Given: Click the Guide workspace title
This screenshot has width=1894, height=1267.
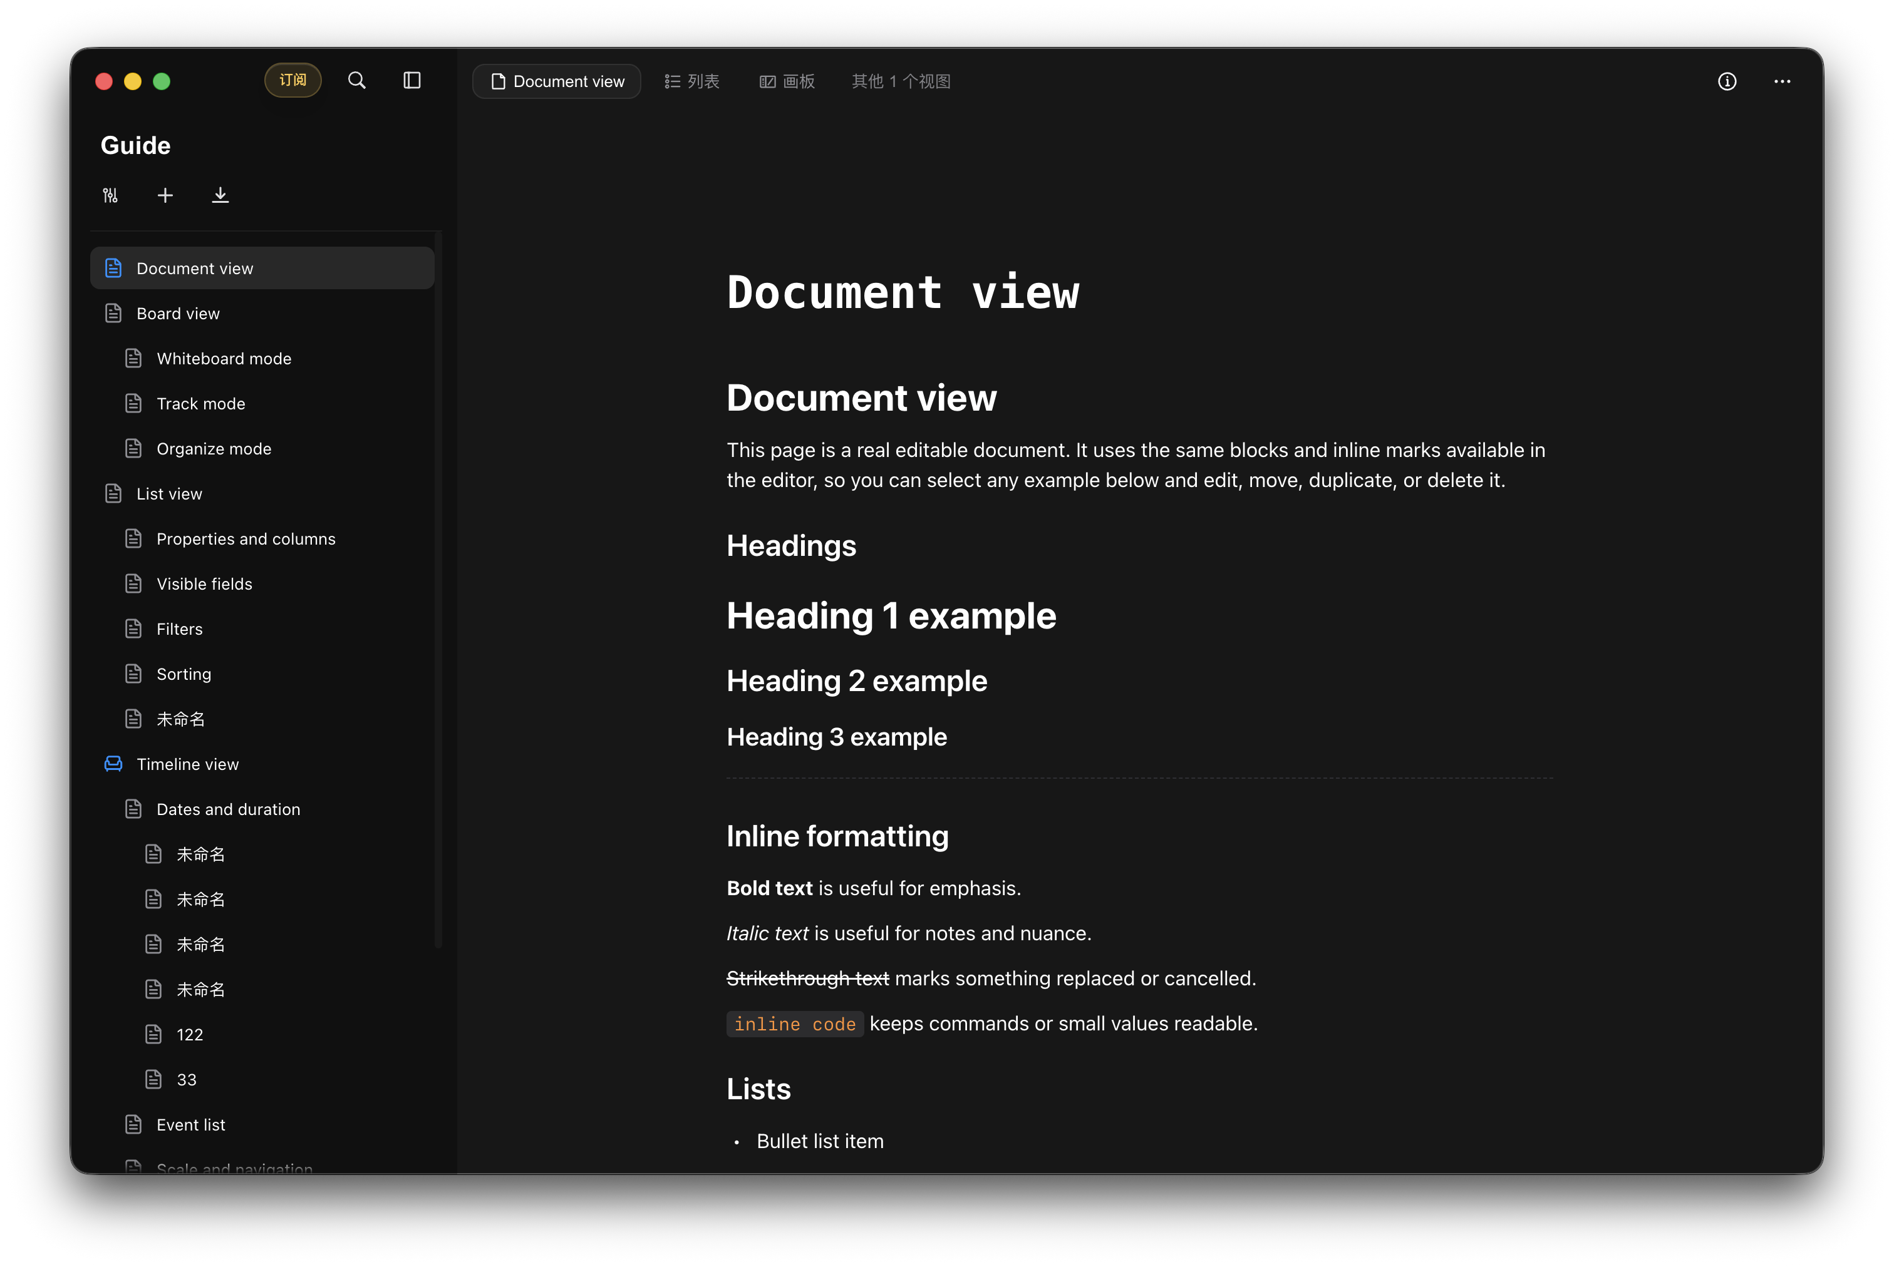Looking at the screenshot, I should pos(136,145).
